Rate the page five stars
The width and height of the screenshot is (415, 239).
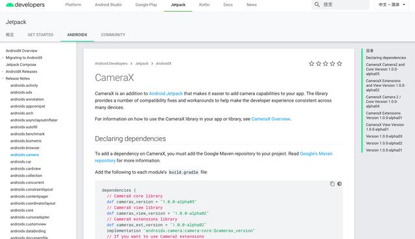339,63
